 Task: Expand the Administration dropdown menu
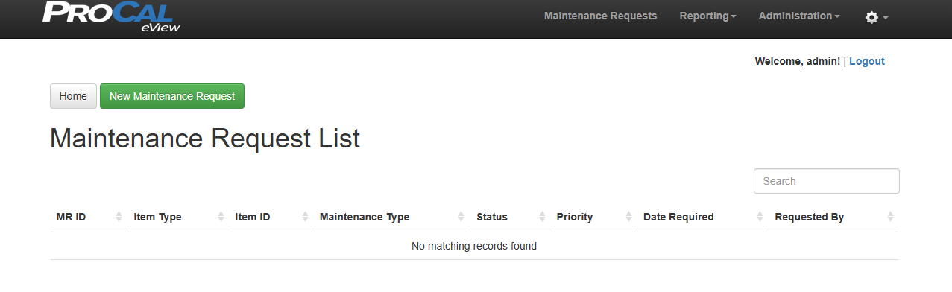click(799, 16)
